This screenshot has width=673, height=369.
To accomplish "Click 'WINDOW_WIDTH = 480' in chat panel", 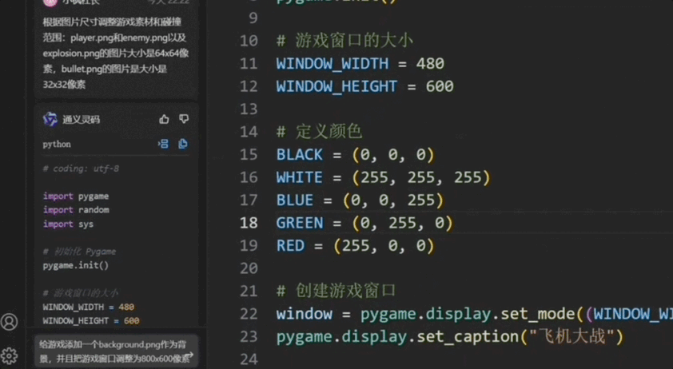I will pos(89,307).
